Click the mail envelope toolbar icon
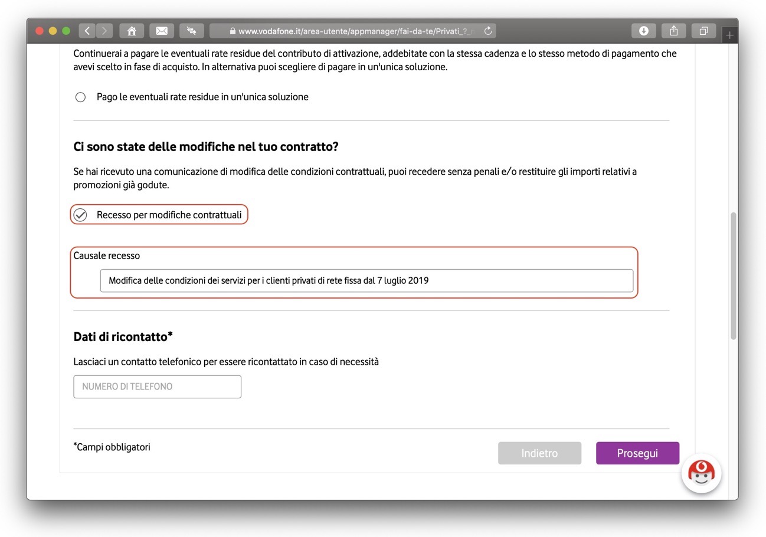Viewport: 766px width, 537px height. click(161, 31)
